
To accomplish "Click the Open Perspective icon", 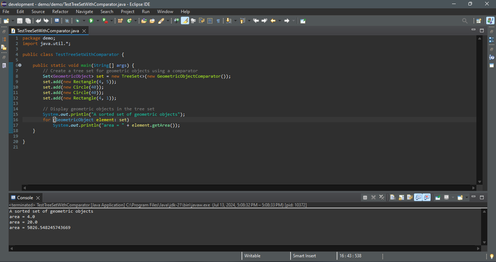I will click(479, 21).
